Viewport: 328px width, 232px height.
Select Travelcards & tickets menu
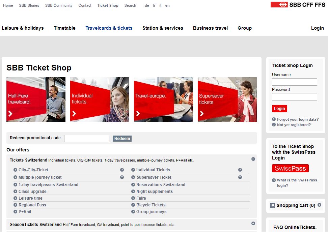click(109, 28)
